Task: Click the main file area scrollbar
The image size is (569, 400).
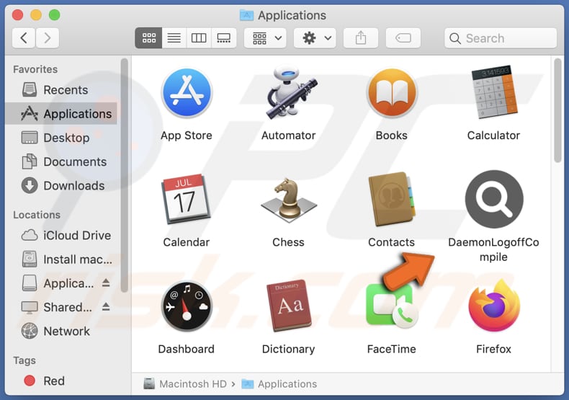Action: 557,110
